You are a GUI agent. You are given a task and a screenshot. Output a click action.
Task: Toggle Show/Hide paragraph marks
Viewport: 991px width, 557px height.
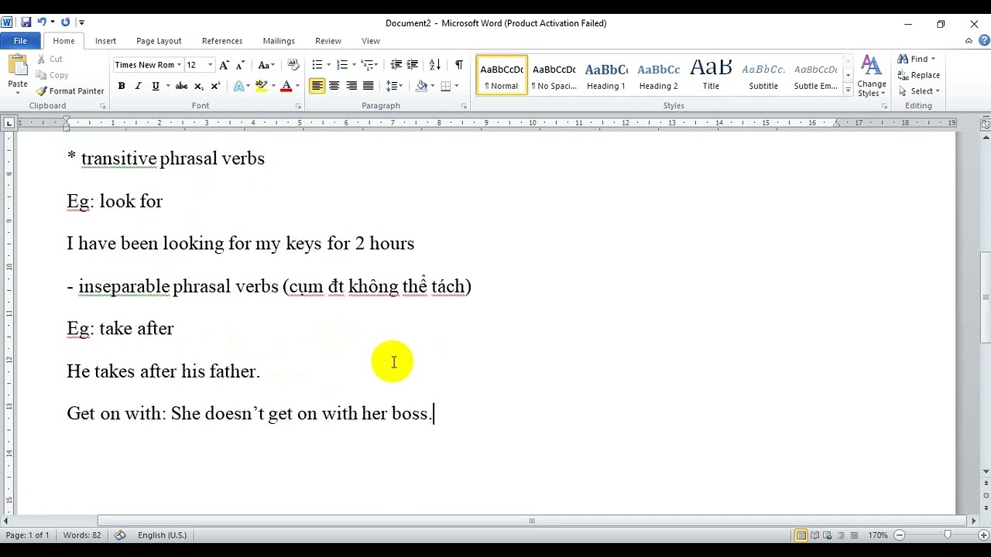point(459,65)
